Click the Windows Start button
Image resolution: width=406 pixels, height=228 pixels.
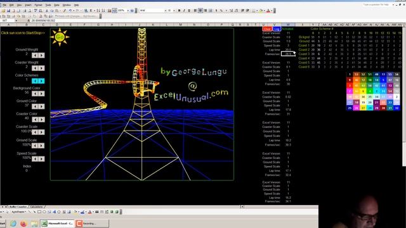click(3, 224)
